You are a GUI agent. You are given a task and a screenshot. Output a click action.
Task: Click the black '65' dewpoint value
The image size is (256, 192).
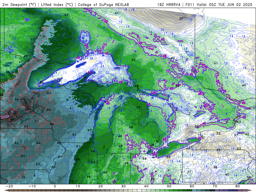click(49, 110)
